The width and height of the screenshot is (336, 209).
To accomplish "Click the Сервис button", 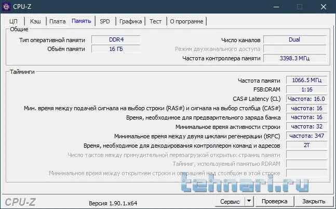I will point(230,201).
